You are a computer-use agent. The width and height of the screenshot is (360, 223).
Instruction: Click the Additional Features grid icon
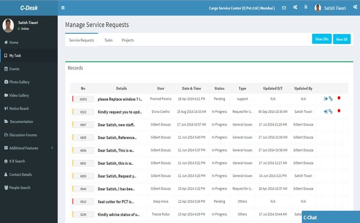[6, 148]
